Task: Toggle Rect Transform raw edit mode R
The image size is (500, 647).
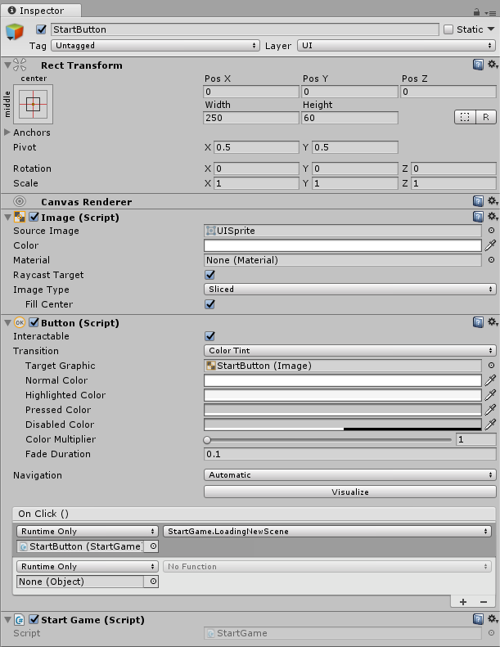Action: pos(486,117)
